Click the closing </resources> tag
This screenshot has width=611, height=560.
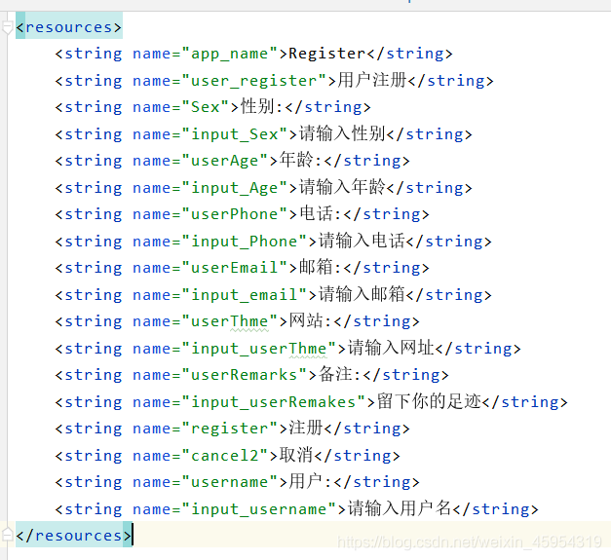tap(74, 536)
